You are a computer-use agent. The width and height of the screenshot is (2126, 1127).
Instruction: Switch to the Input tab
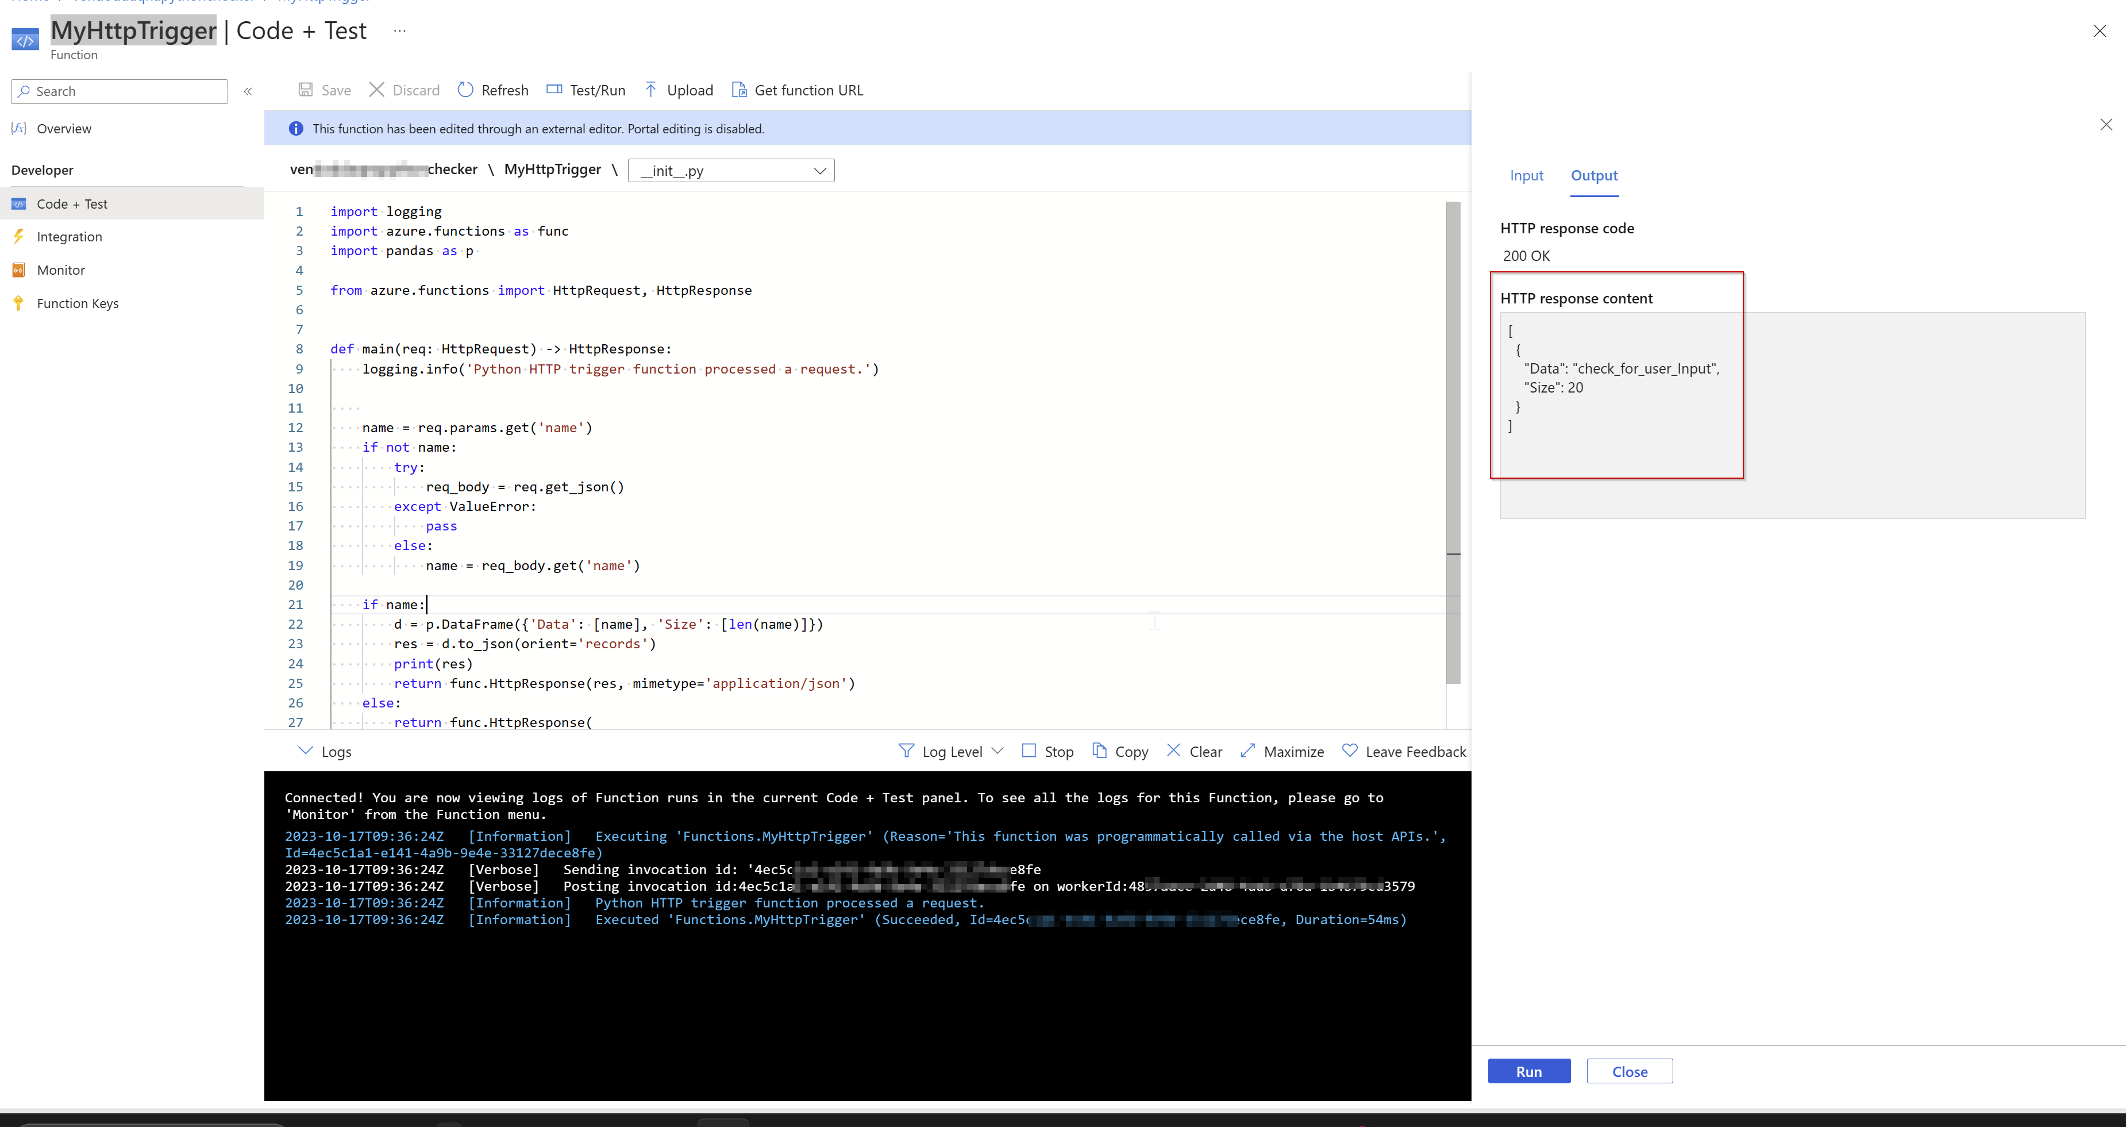1526,176
